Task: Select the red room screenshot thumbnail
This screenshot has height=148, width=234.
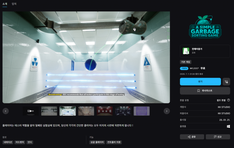Action: click(105, 111)
